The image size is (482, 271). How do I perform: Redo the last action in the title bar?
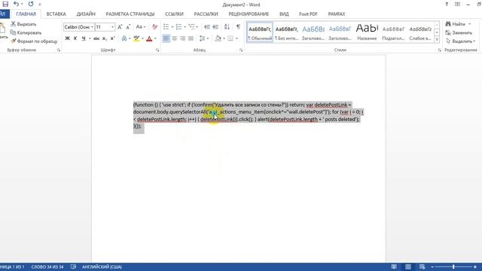coord(31,4)
